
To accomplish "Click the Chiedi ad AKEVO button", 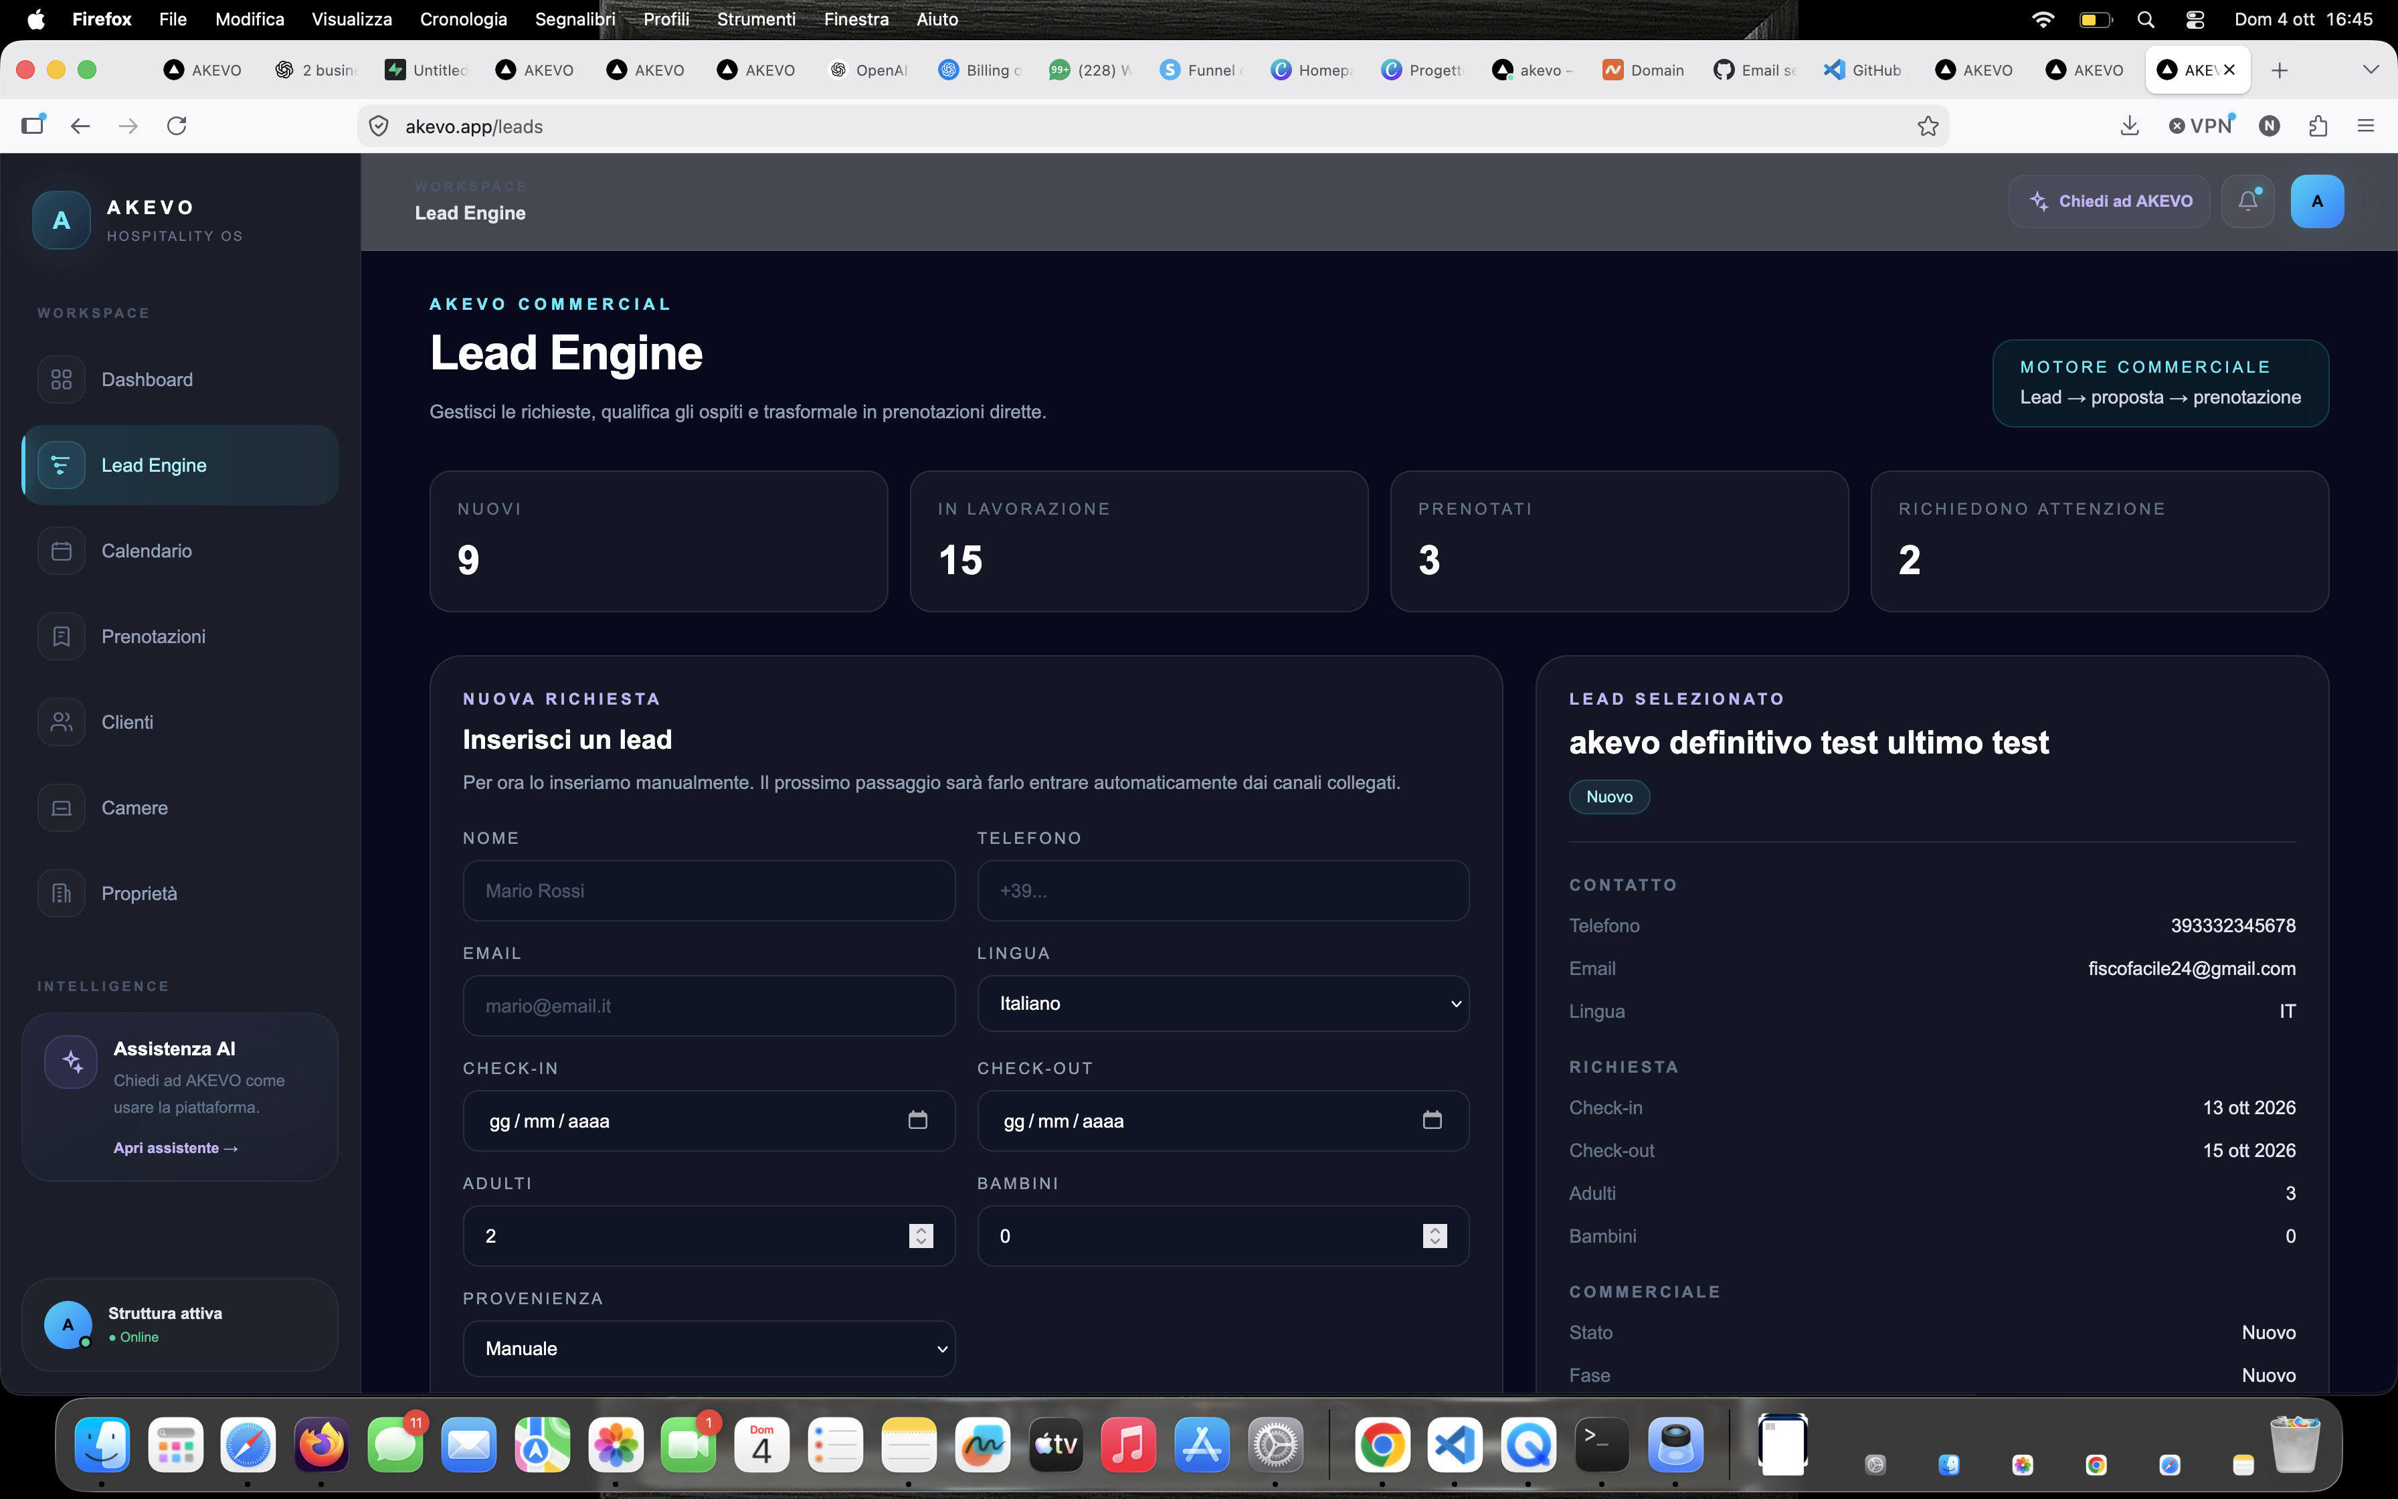I will coord(2110,201).
